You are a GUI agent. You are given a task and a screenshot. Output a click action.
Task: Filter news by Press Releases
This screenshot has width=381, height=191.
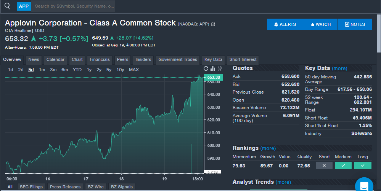(x=65, y=187)
